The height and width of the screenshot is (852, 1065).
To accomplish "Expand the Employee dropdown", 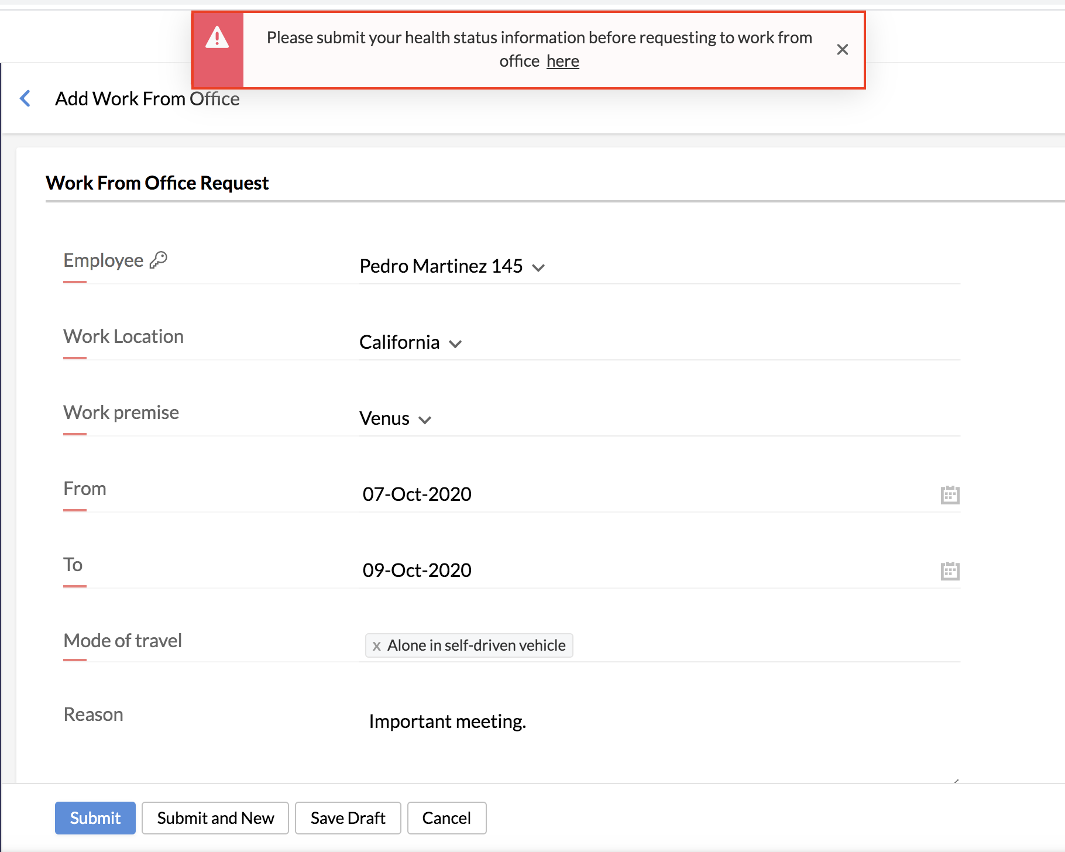I will point(538,267).
